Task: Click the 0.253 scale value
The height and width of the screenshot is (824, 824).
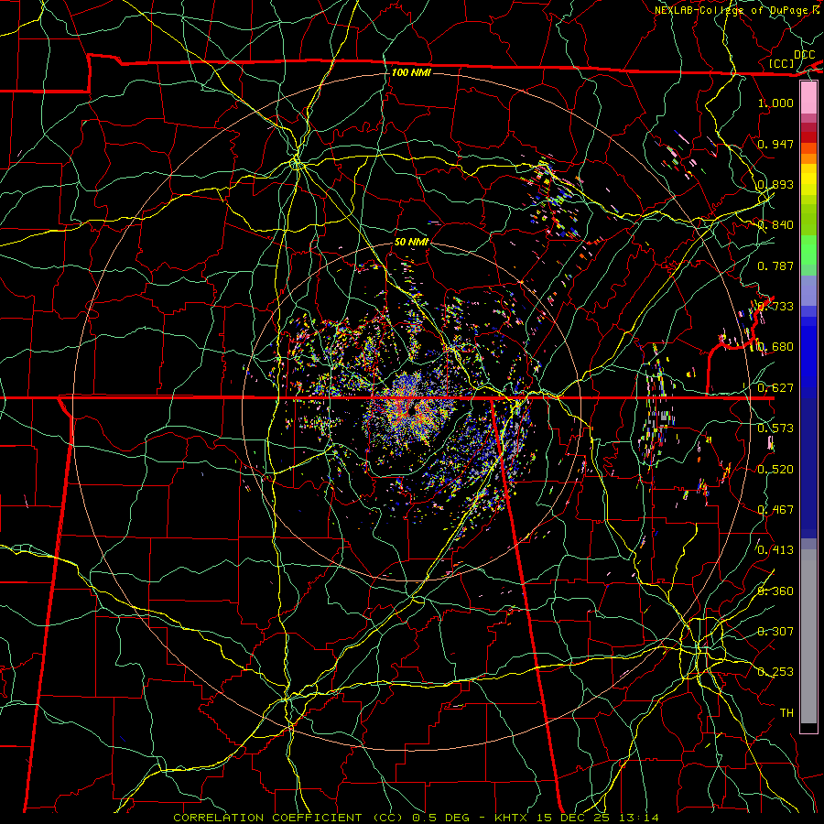Action: tap(775, 672)
